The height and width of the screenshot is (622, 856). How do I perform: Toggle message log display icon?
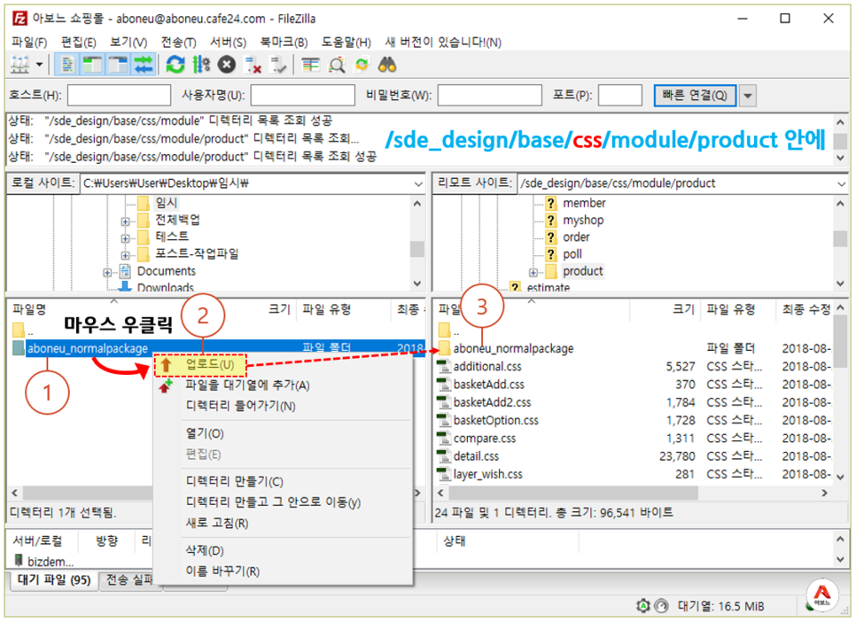coord(67,65)
